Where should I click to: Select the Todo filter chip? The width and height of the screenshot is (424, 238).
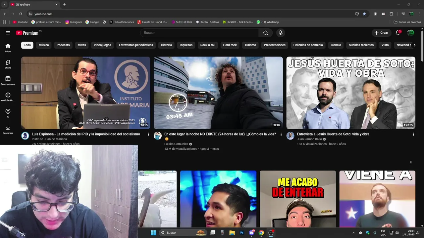[27, 45]
